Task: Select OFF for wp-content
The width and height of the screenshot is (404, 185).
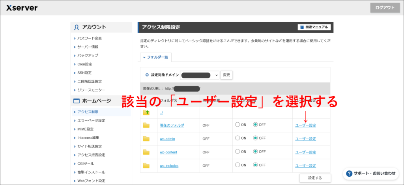Action: coord(255,151)
